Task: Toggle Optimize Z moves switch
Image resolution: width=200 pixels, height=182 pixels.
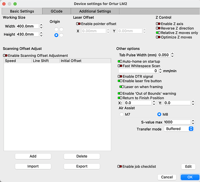Action: tap(158, 37)
